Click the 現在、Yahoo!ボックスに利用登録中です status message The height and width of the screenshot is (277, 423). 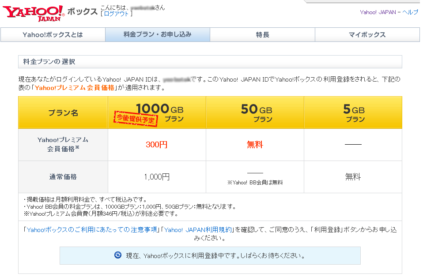[x=215, y=255]
